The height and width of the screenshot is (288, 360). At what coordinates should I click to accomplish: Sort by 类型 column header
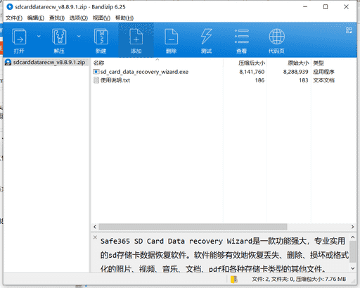(x=334, y=63)
